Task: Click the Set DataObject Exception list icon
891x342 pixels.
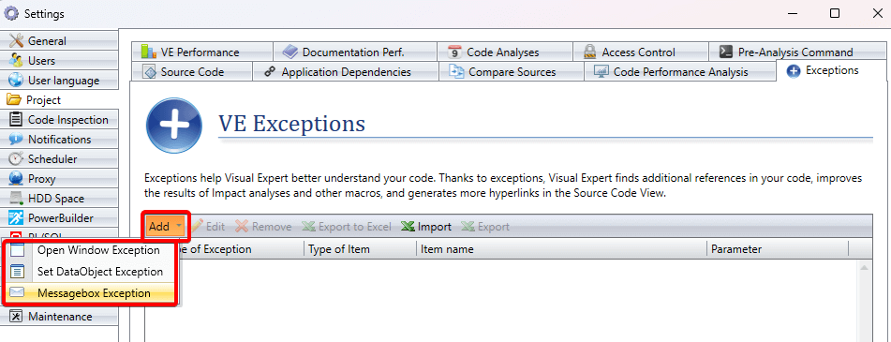Action: (18, 272)
